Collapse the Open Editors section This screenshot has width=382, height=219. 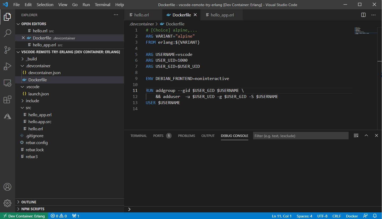70,24
